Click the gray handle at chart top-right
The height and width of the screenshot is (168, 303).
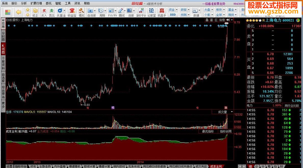click(226, 23)
